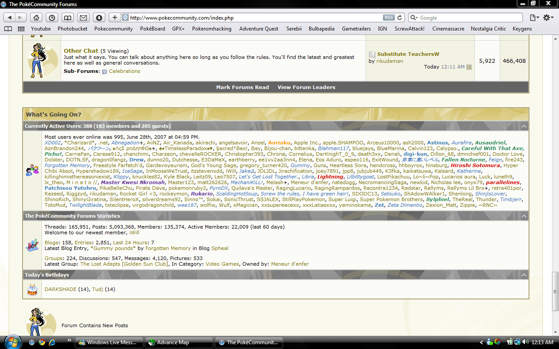Click the forum statistics chart icon

click(x=32, y=245)
